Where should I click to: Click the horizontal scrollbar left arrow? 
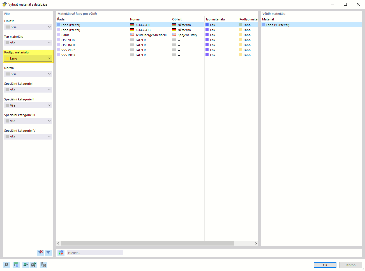pyautogui.click(x=58, y=243)
